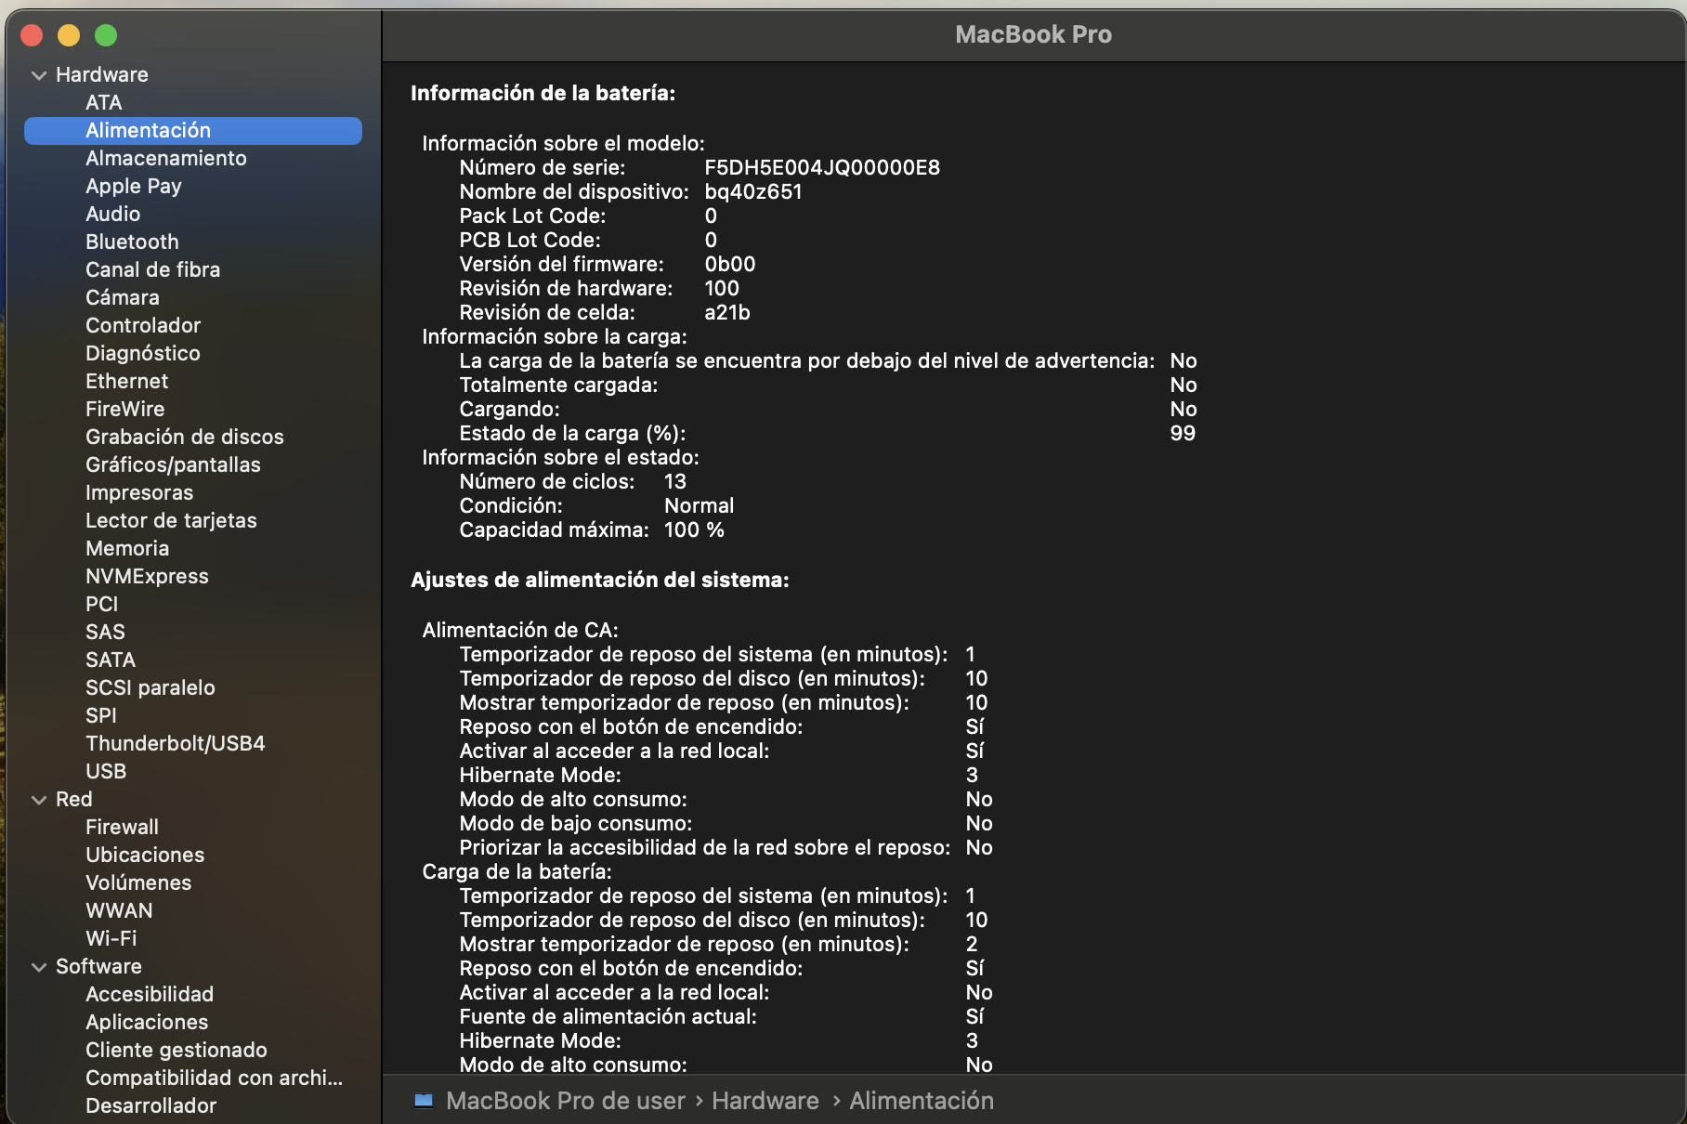
Task: Click Hardware in the path bar
Action: click(765, 1101)
